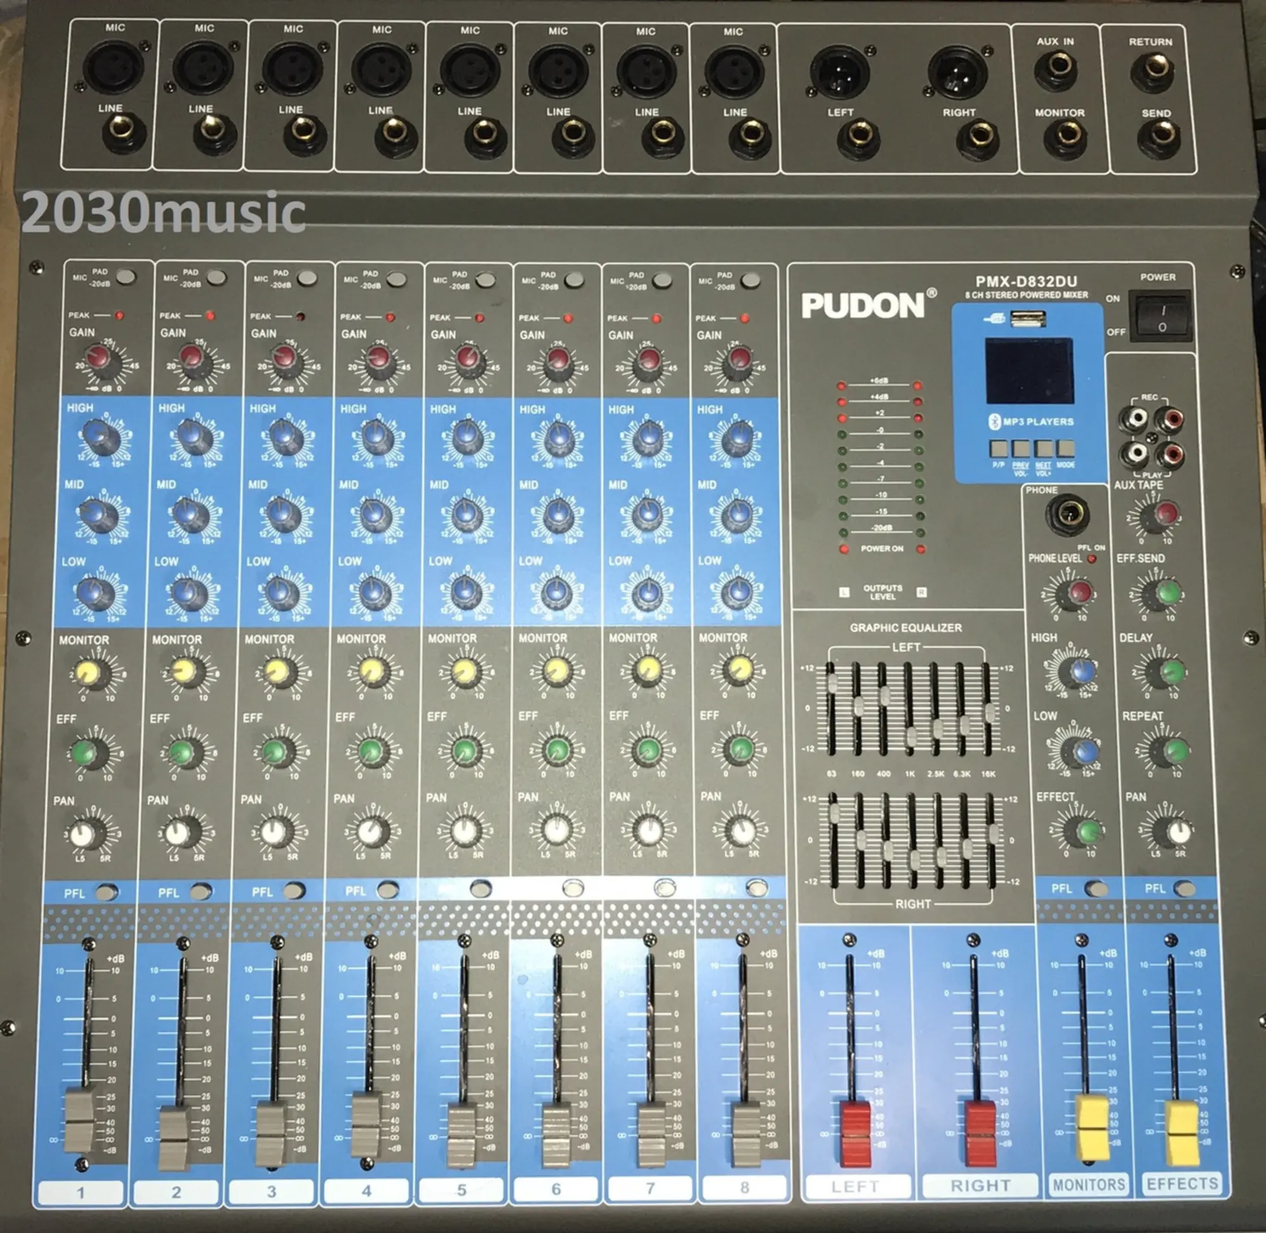Click the AUX IN jack
Viewport: 1266px width, 1233px height.
pyautogui.click(x=1057, y=70)
